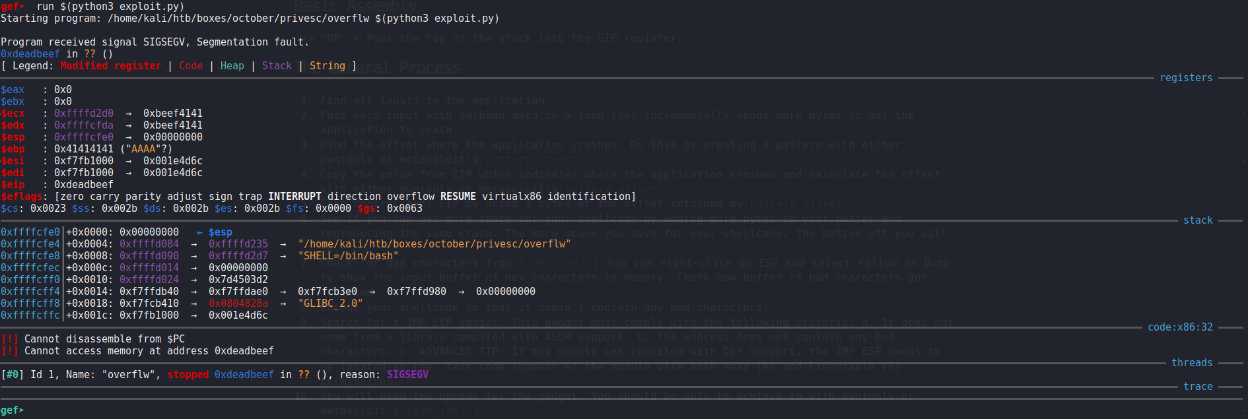This screenshot has width=1248, height=419.
Task: Click the magenta SIGSEGV reason text
Action: pyautogui.click(x=407, y=375)
